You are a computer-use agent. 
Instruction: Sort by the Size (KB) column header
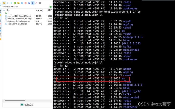tap(39, 10)
